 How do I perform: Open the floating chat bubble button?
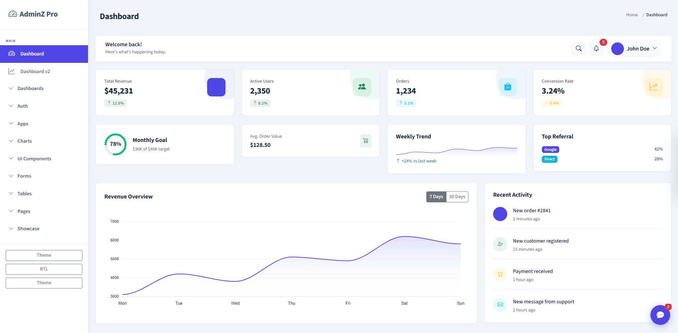(660, 315)
